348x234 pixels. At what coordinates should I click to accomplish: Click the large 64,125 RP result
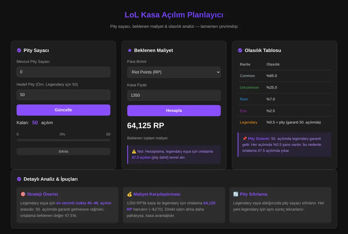click(146, 125)
